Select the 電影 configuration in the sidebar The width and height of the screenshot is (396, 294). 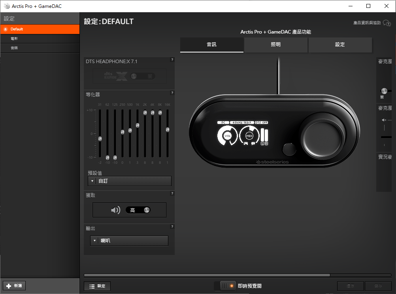coord(40,39)
